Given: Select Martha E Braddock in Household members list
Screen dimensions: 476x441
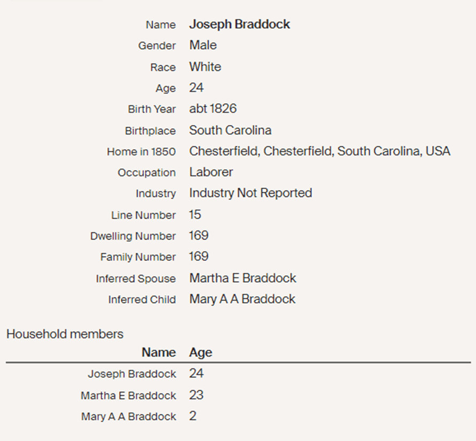Looking at the screenshot, I should point(128,396).
